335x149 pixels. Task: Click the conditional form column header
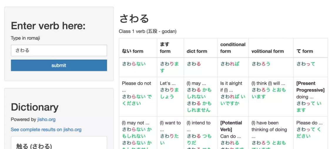tap(233, 48)
